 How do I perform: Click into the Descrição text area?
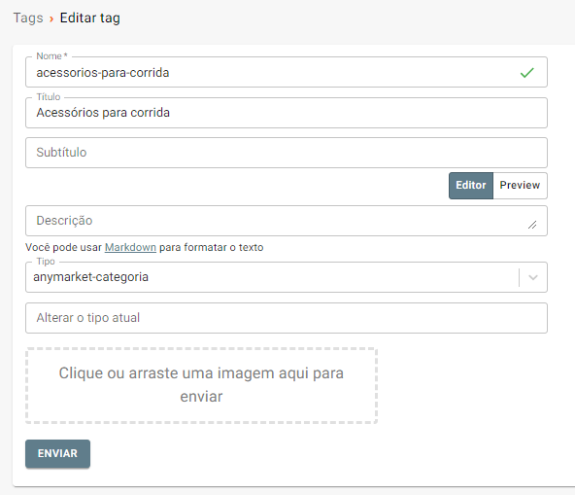point(286,221)
